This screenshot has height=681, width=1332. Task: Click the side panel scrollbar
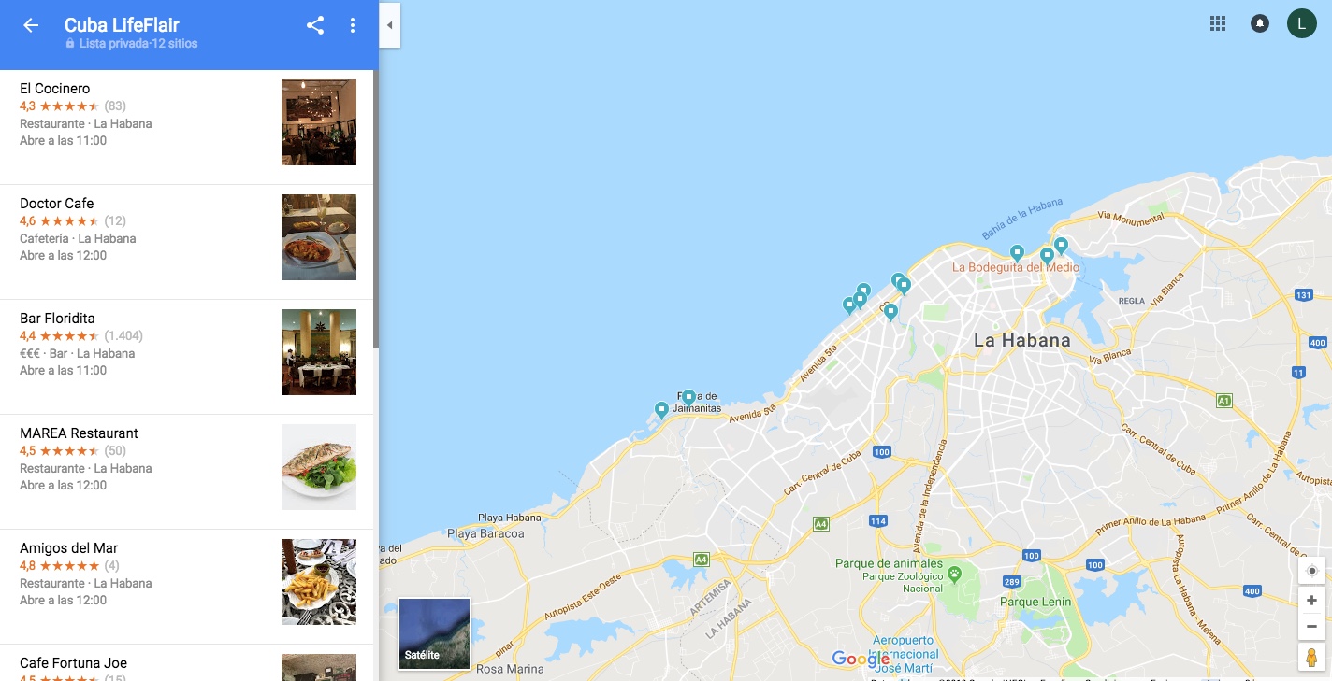(x=376, y=208)
